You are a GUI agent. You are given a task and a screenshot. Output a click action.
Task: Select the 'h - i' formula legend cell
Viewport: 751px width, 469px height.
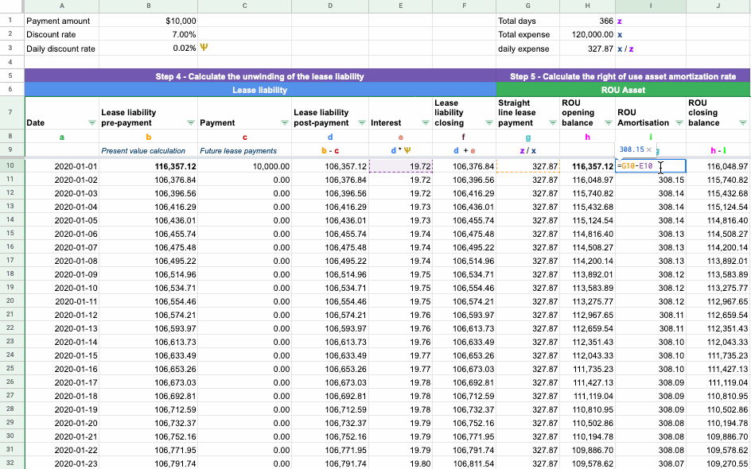[718, 150]
